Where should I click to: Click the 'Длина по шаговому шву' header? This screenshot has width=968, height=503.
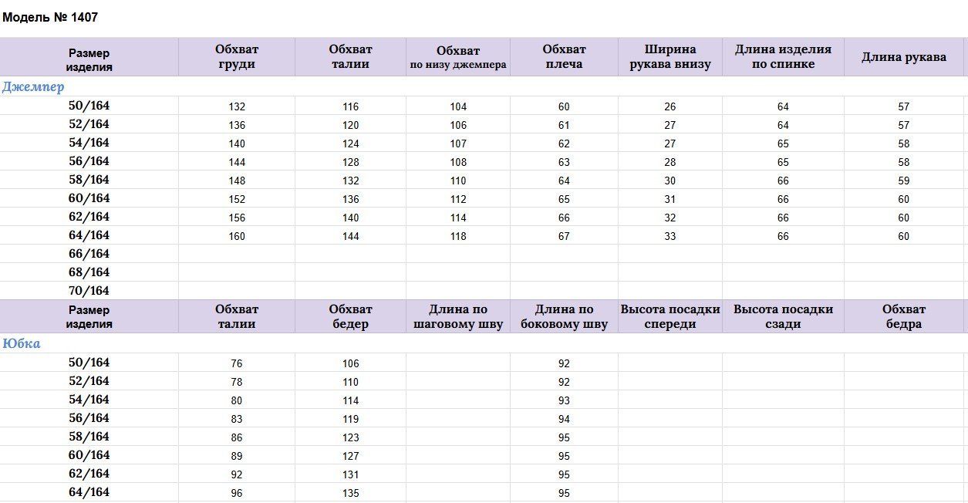click(458, 316)
